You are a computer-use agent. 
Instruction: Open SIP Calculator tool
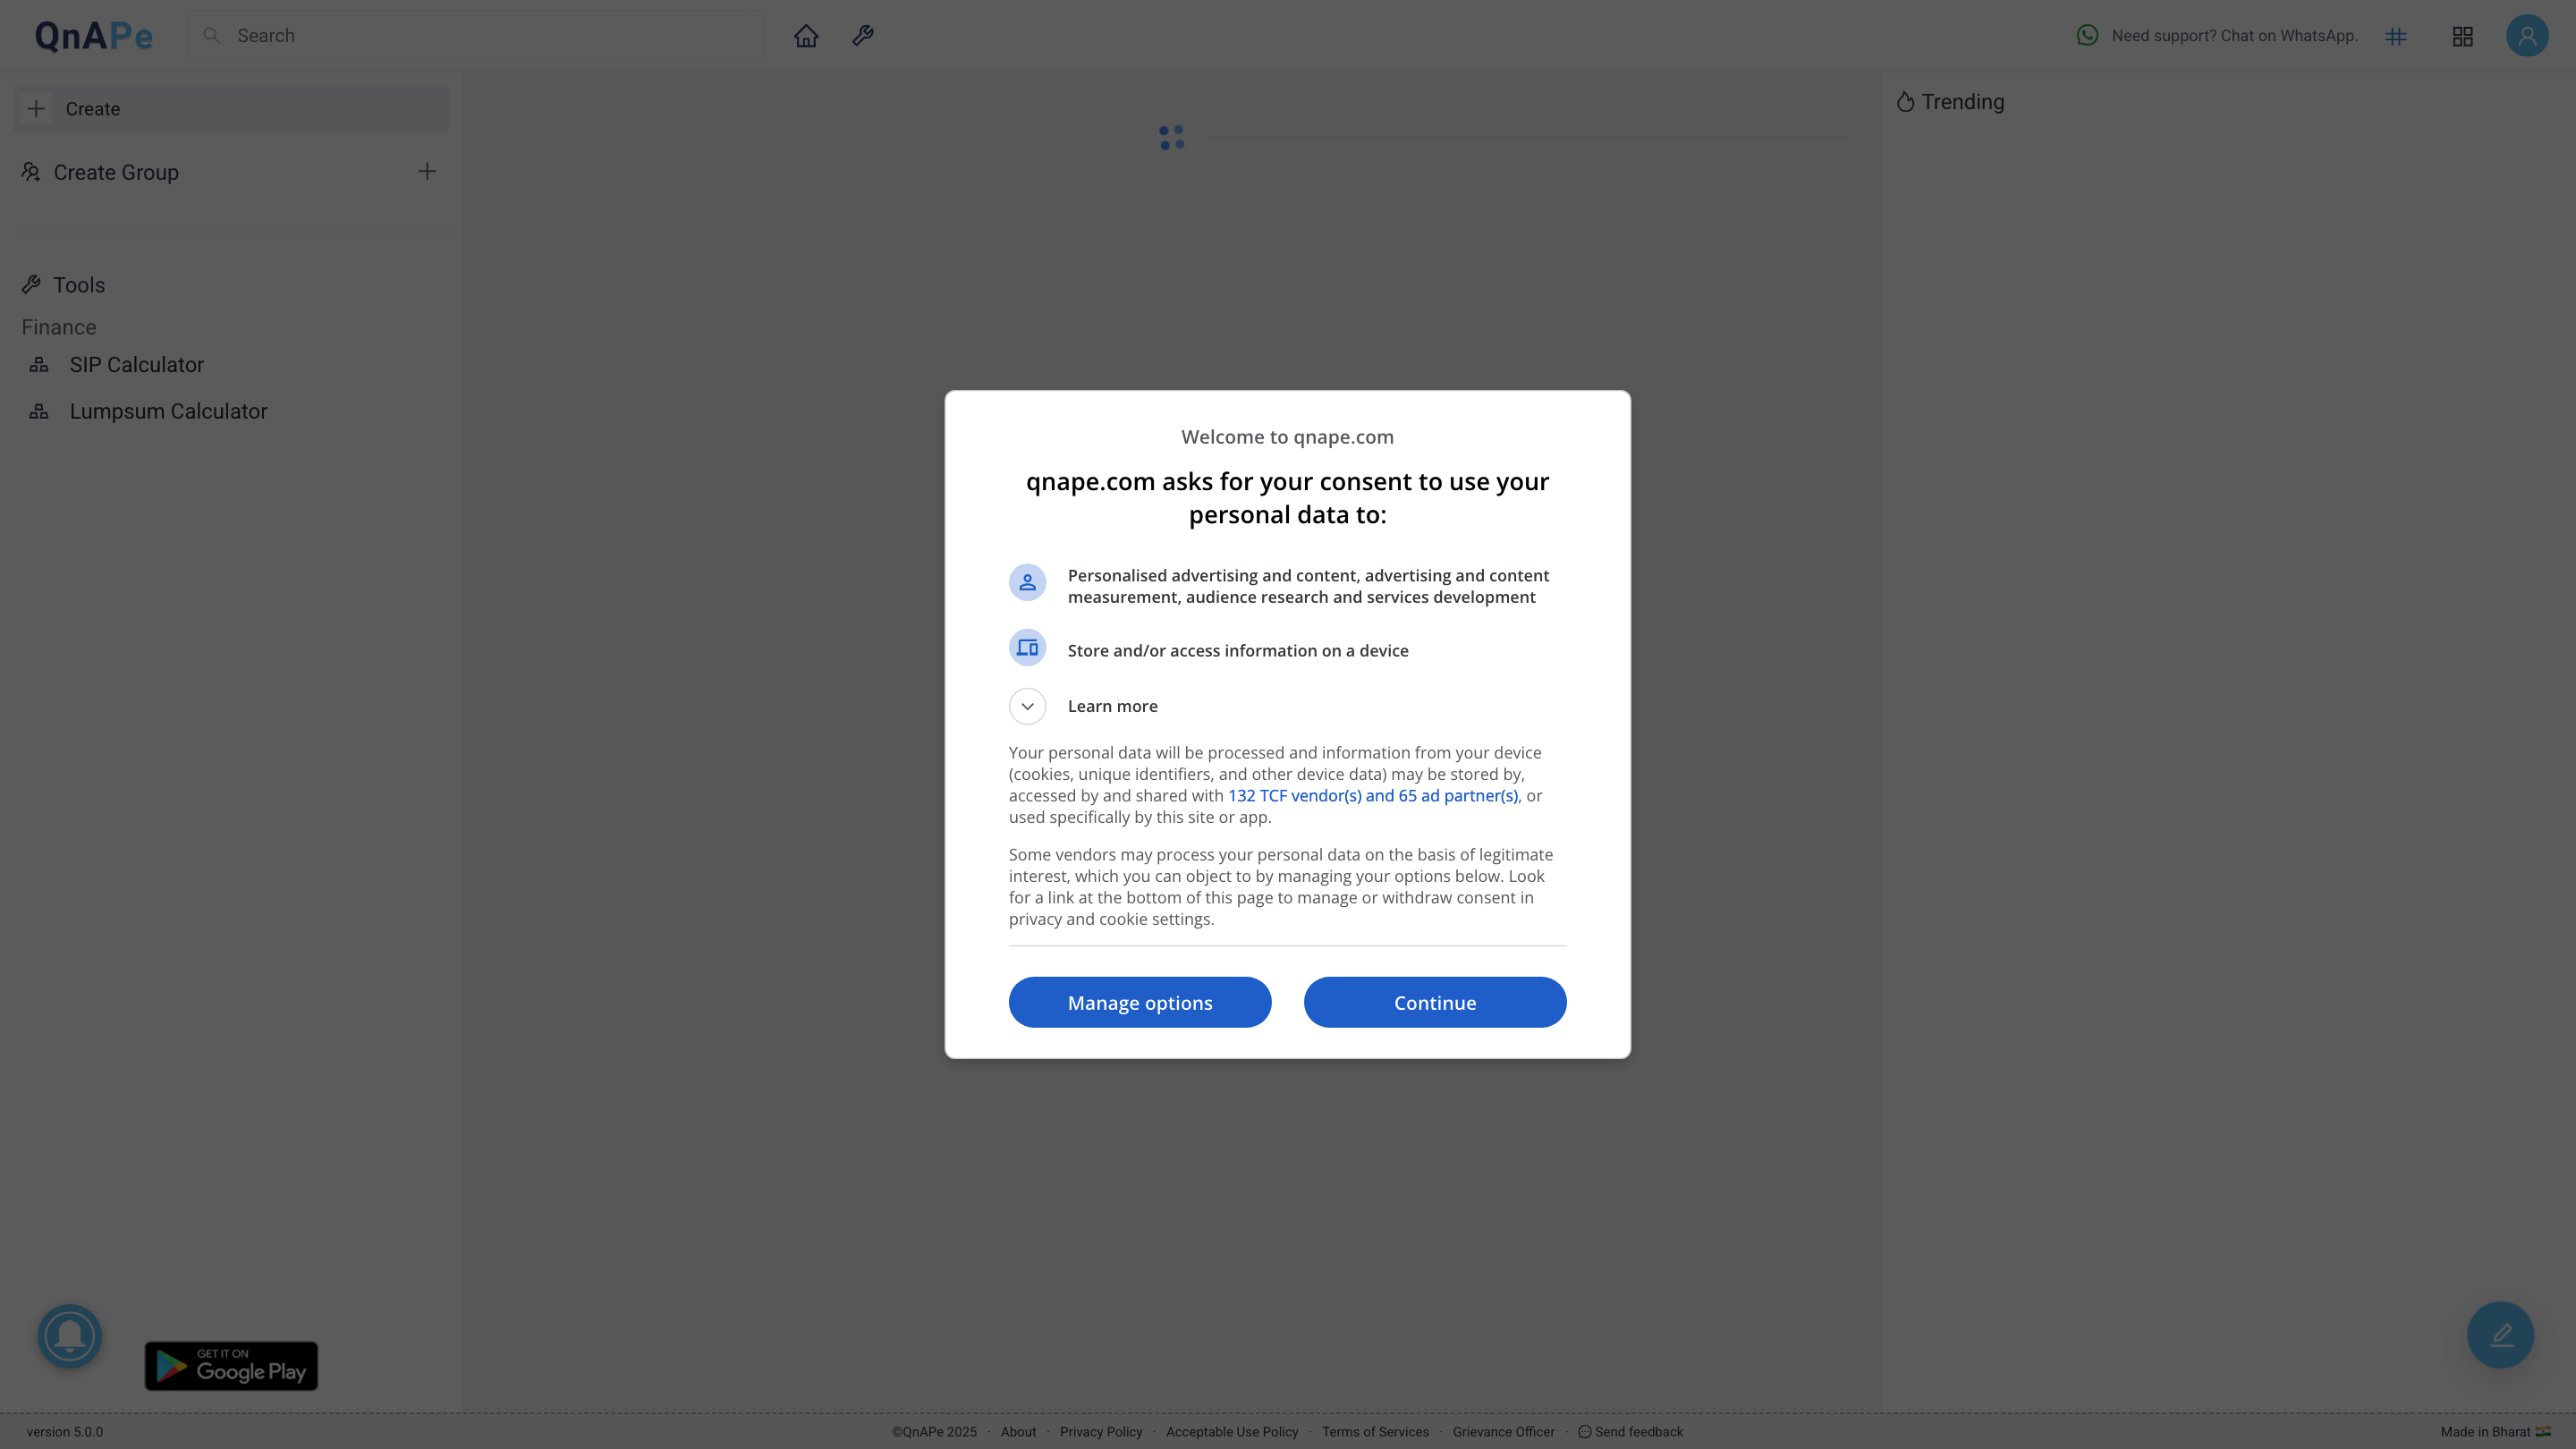[x=136, y=365]
